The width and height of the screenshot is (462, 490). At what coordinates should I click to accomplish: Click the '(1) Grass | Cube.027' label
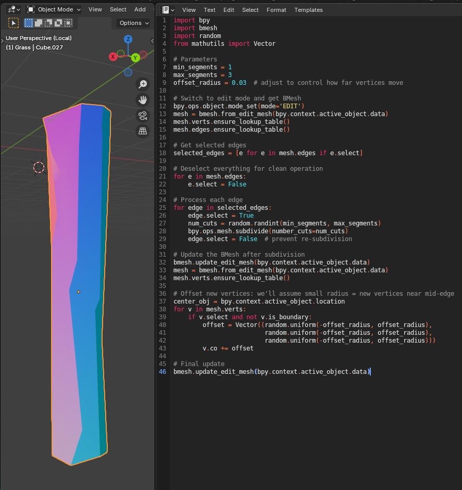pyautogui.click(x=34, y=47)
